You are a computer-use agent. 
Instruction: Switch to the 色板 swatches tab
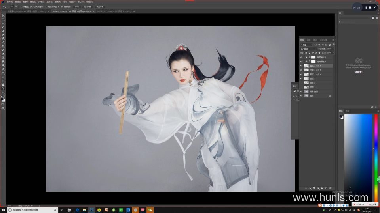347,111
